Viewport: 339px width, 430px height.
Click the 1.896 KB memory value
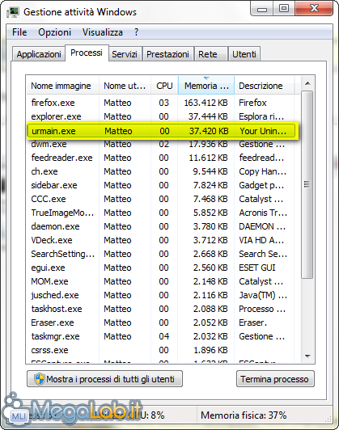pyautogui.click(x=210, y=350)
